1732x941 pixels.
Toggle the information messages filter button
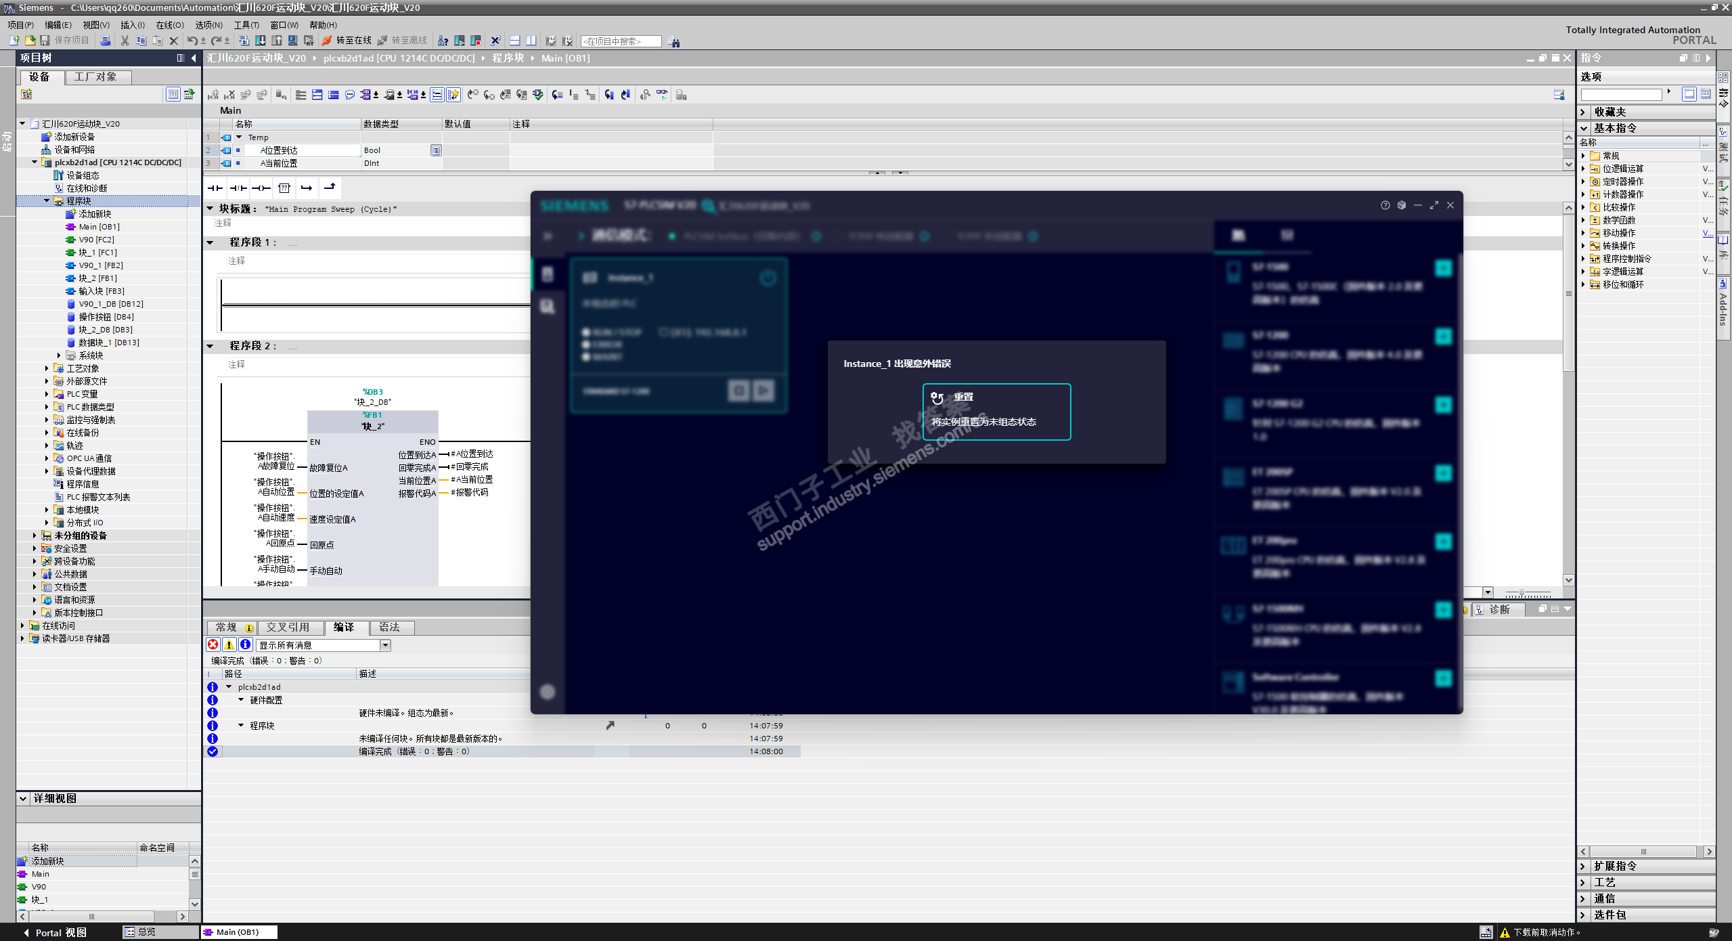(246, 645)
